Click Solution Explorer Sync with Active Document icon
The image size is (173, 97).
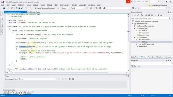[146, 15]
